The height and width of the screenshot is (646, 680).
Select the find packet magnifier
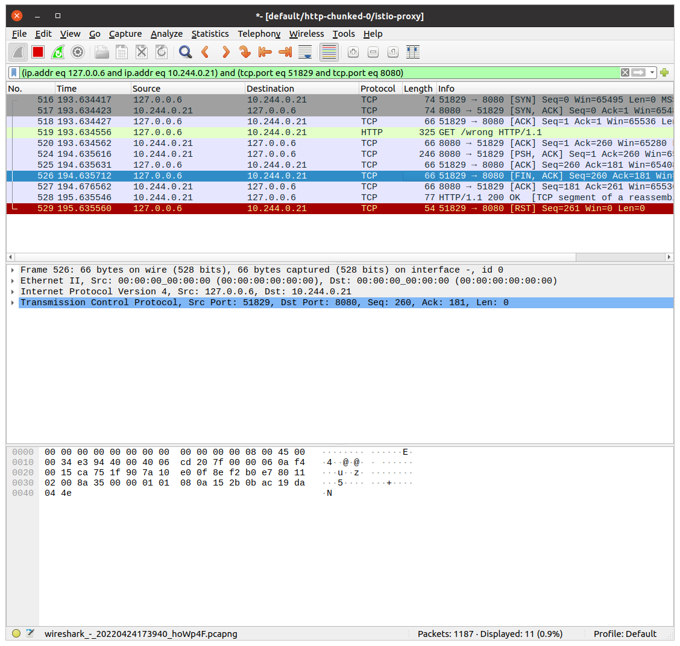click(185, 52)
